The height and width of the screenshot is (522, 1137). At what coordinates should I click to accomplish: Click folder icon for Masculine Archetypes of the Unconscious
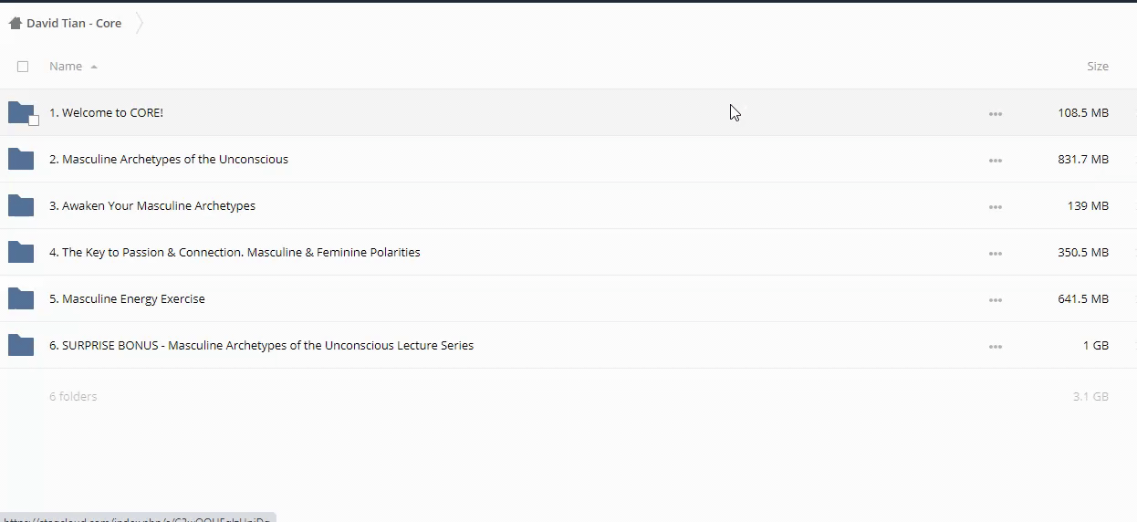coord(20,159)
